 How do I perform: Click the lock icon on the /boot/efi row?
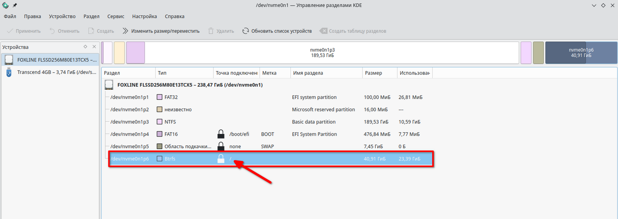pos(221,134)
